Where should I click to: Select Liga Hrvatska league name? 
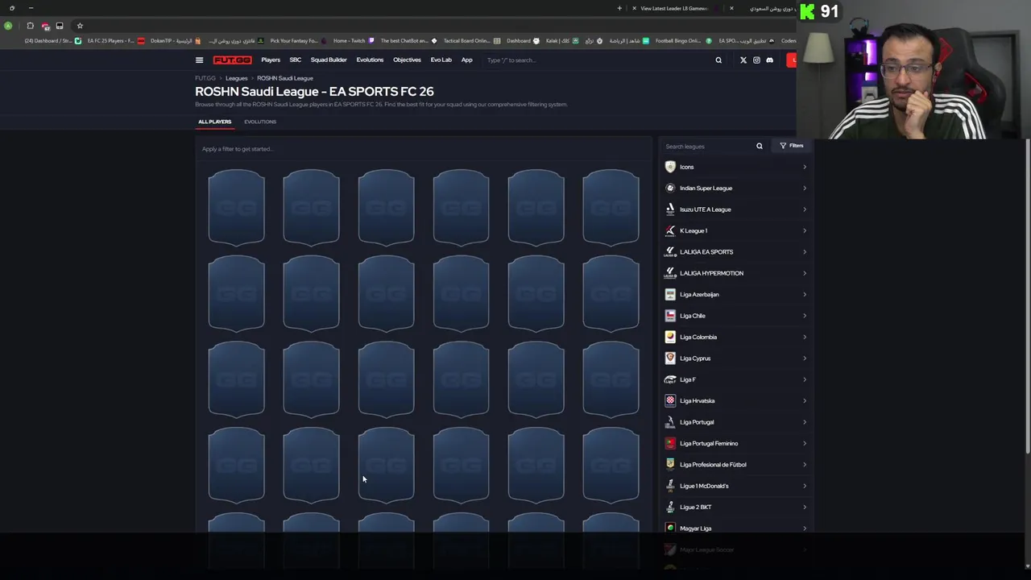pos(698,400)
